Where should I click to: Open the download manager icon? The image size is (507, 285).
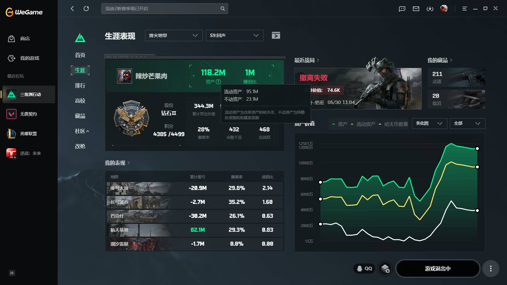[430, 9]
